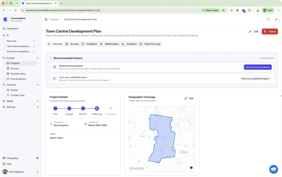Viewport: 282px width, 177px height.
Task: Open the Chrome tab list dropdown arrow
Action: [x=17, y=3]
